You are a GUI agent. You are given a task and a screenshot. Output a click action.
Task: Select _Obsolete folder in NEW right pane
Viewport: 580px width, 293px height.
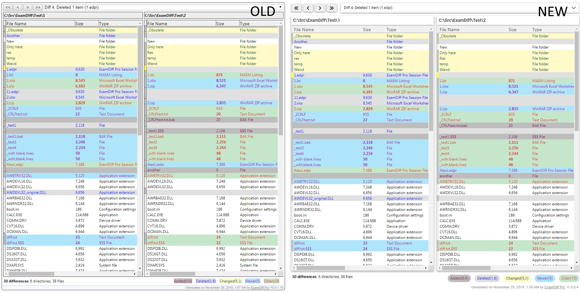[506, 36]
